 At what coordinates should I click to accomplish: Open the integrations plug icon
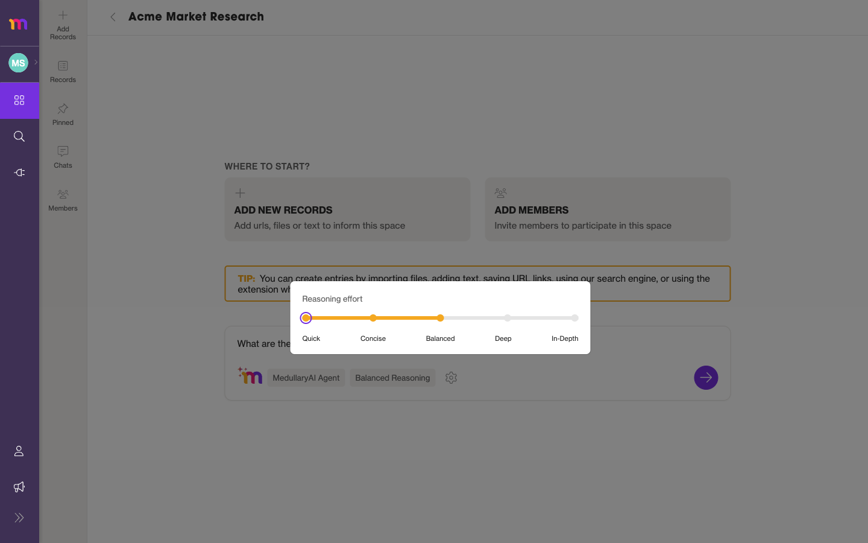(19, 173)
